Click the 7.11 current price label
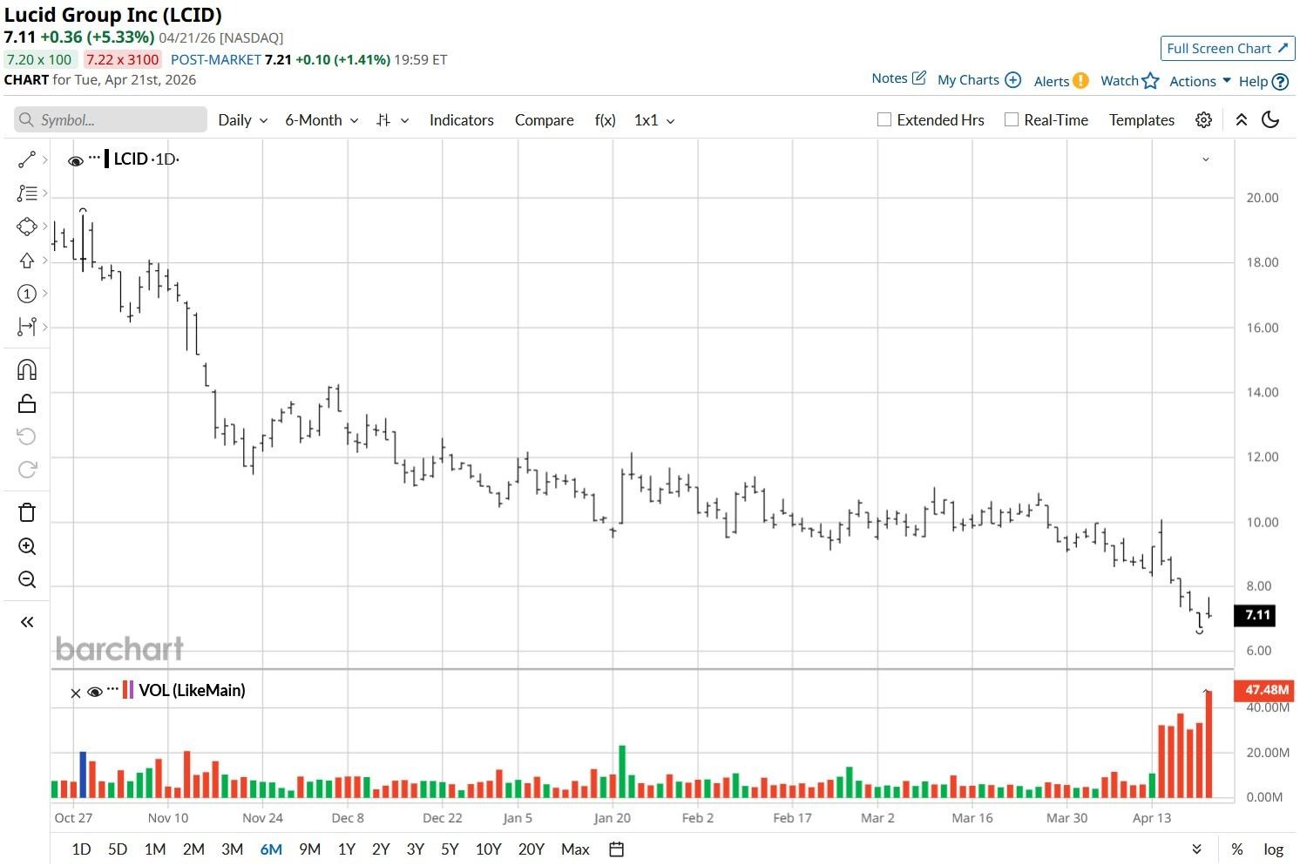Image resolution: width=1300 pixels, height=866 pixels. (1256, 615)
